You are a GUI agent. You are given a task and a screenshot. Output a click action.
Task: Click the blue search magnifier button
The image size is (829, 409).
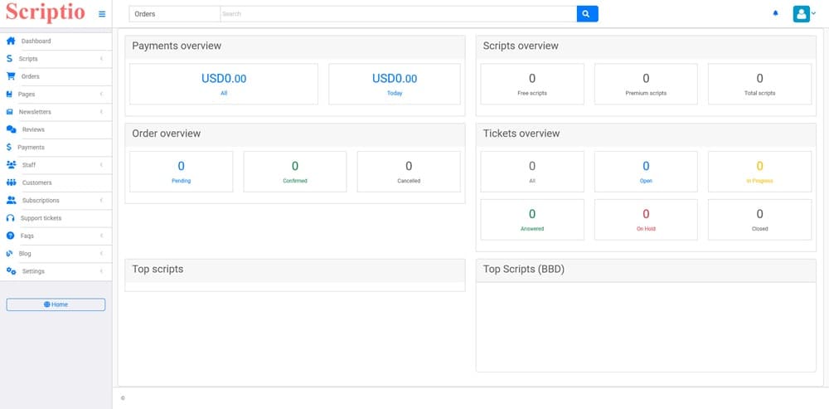pos(587,14)
